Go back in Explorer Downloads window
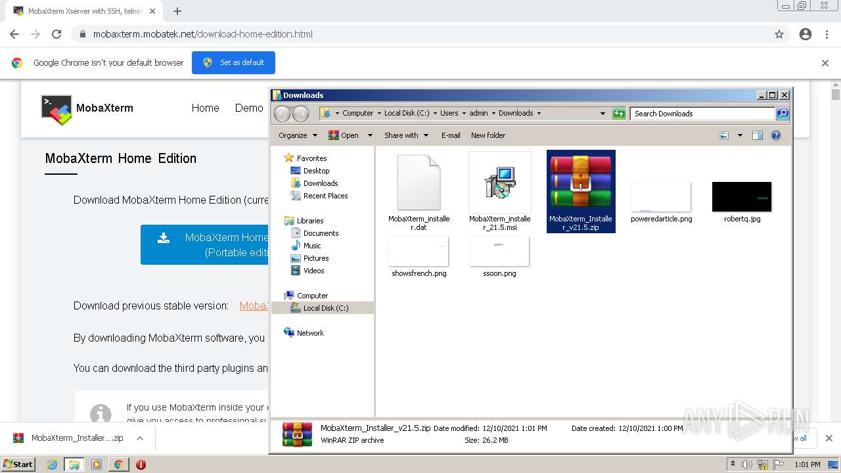841x473 pixels. click(x=282, y=114)
